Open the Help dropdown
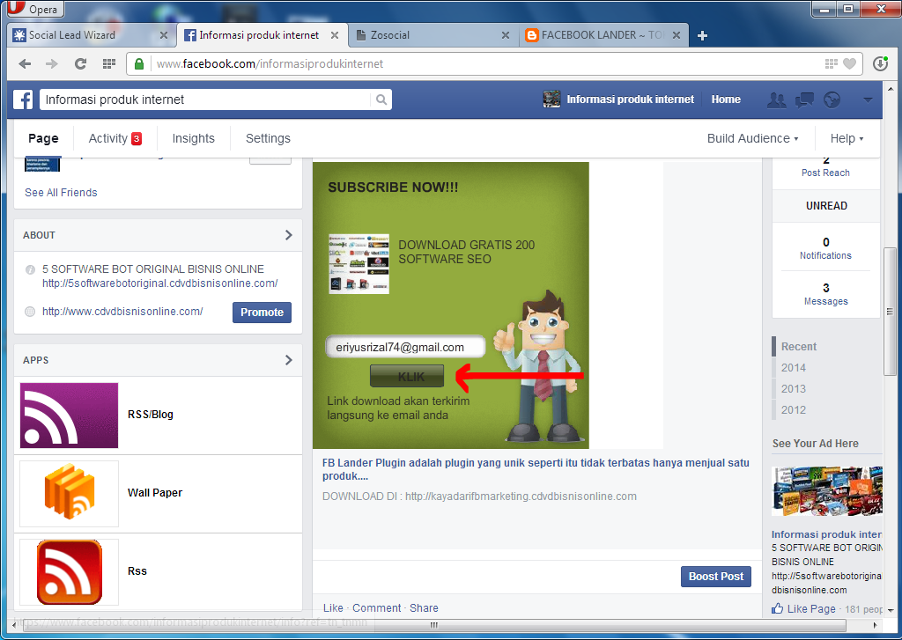Screen dimensions: 902x640 click(x=847, y=138)
